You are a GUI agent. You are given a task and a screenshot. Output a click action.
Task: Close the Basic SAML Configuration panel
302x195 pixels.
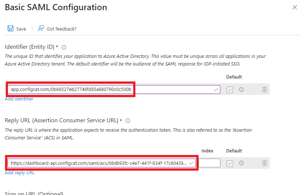click(295, 7)
